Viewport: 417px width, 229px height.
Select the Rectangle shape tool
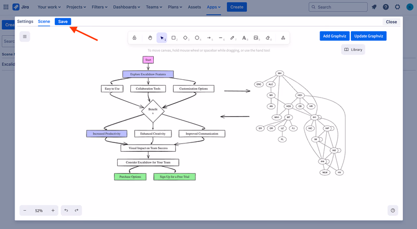pyautogui.click(x=174, y=38)
